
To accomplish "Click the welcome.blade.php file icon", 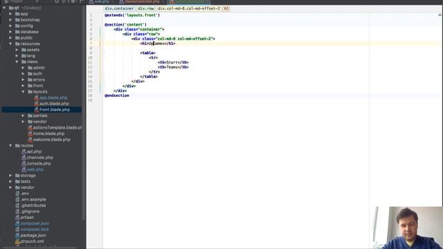I will (30, 140).
